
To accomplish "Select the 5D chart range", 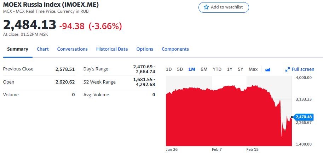I will click(180, 69).
